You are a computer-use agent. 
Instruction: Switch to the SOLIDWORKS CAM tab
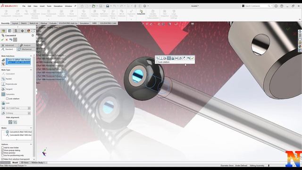(x=108, y=23)
